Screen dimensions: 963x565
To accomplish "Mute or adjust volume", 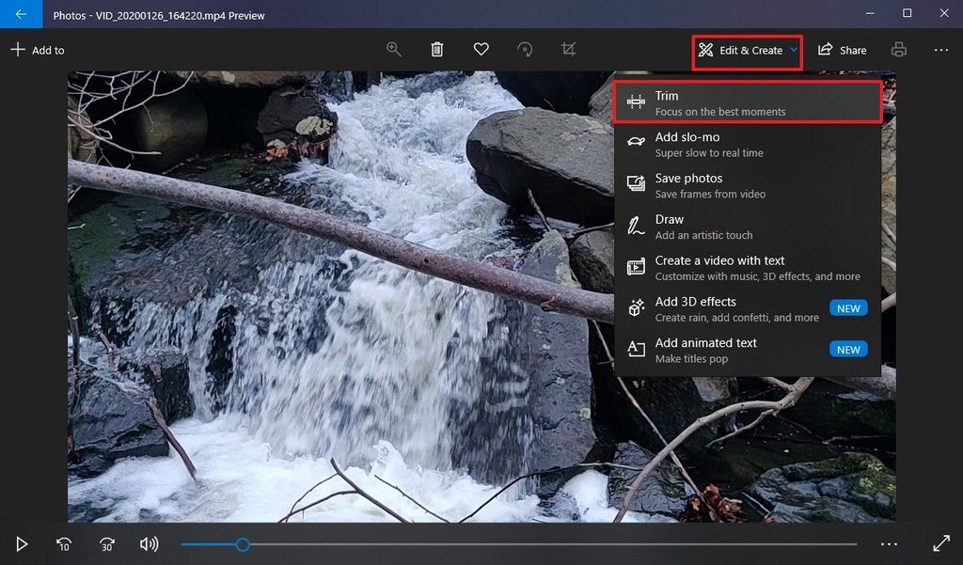I will [149, 543].
